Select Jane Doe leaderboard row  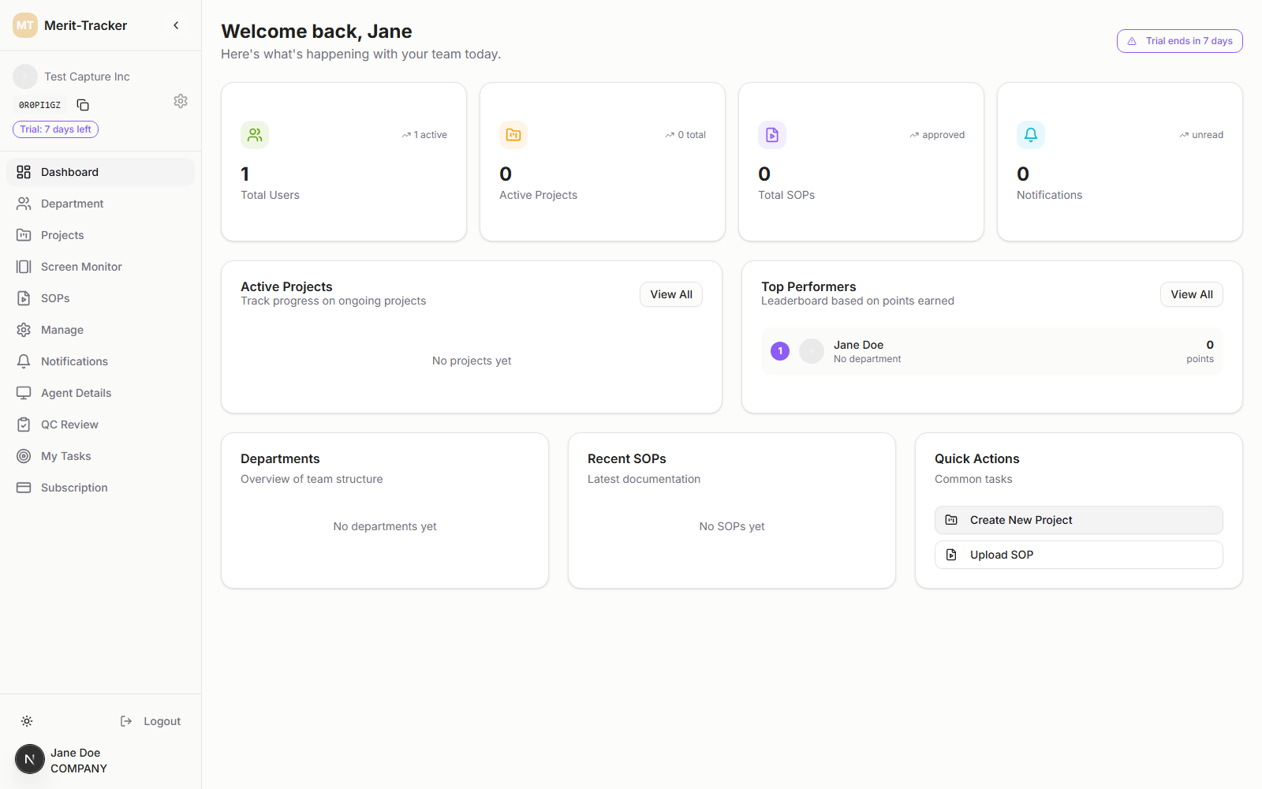[x=992, y=351]
